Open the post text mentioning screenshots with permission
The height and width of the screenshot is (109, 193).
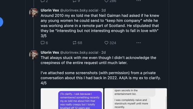click(100, 75)
